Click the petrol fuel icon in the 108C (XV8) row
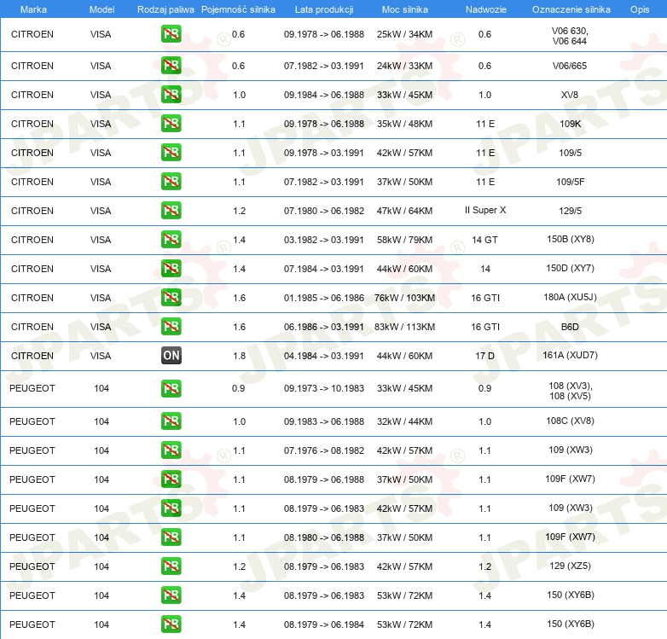Screen dimensions: 667x639 coord(171,421)
